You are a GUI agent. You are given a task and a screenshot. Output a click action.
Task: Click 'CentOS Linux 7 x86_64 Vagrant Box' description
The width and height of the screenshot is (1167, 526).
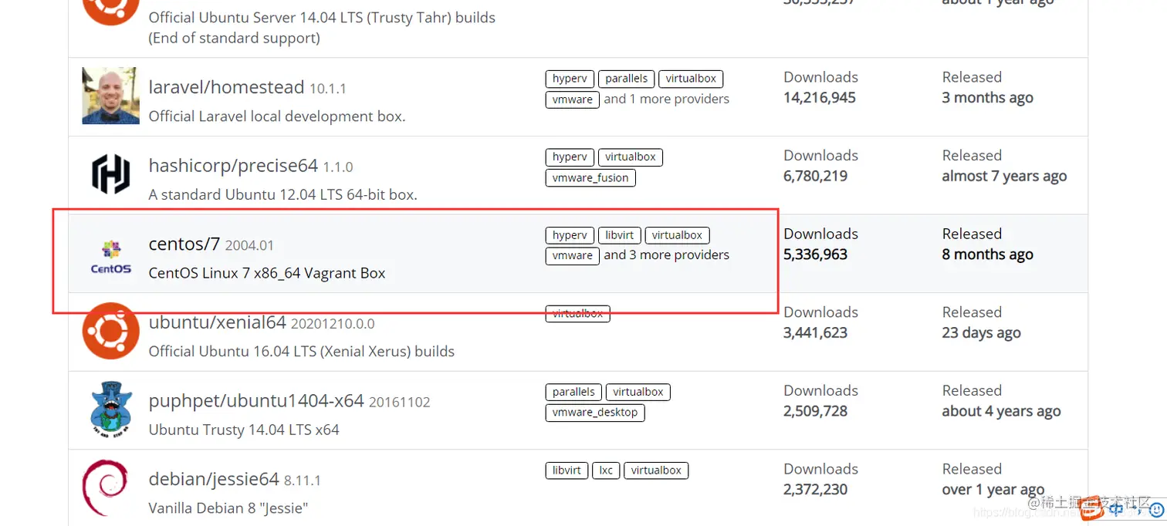267,273
